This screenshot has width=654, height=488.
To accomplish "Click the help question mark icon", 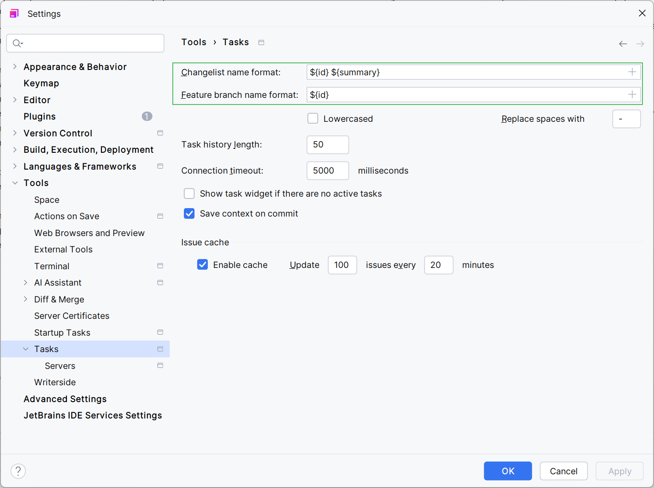I will click(18, 471).
